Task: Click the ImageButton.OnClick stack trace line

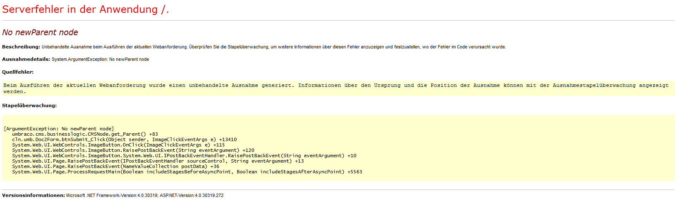Action: (118, 145)
